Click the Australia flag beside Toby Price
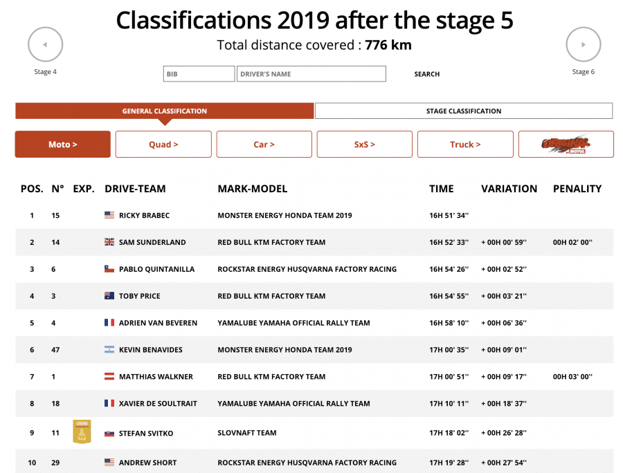 pyautogui.click(x=109, y=296)
